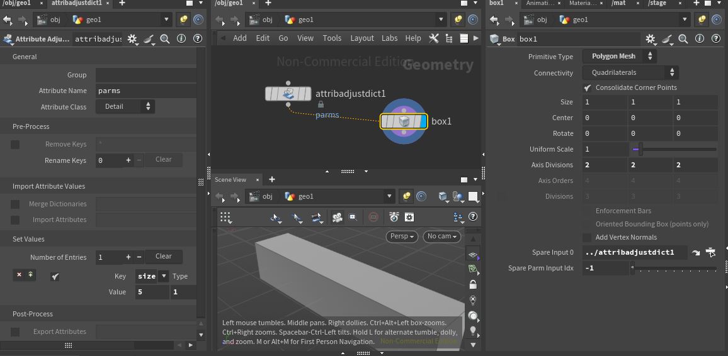
Task: Click the box1 node in network
Action: (404, 121)
